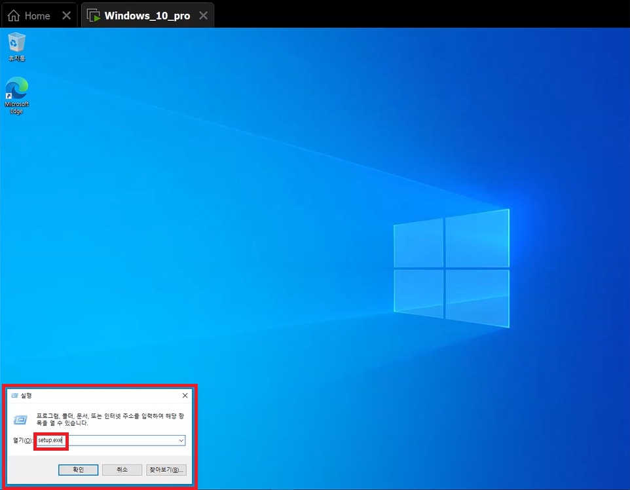Close the Home tab
The width and height of the screenshot is (630, 490).
[67, 15]
